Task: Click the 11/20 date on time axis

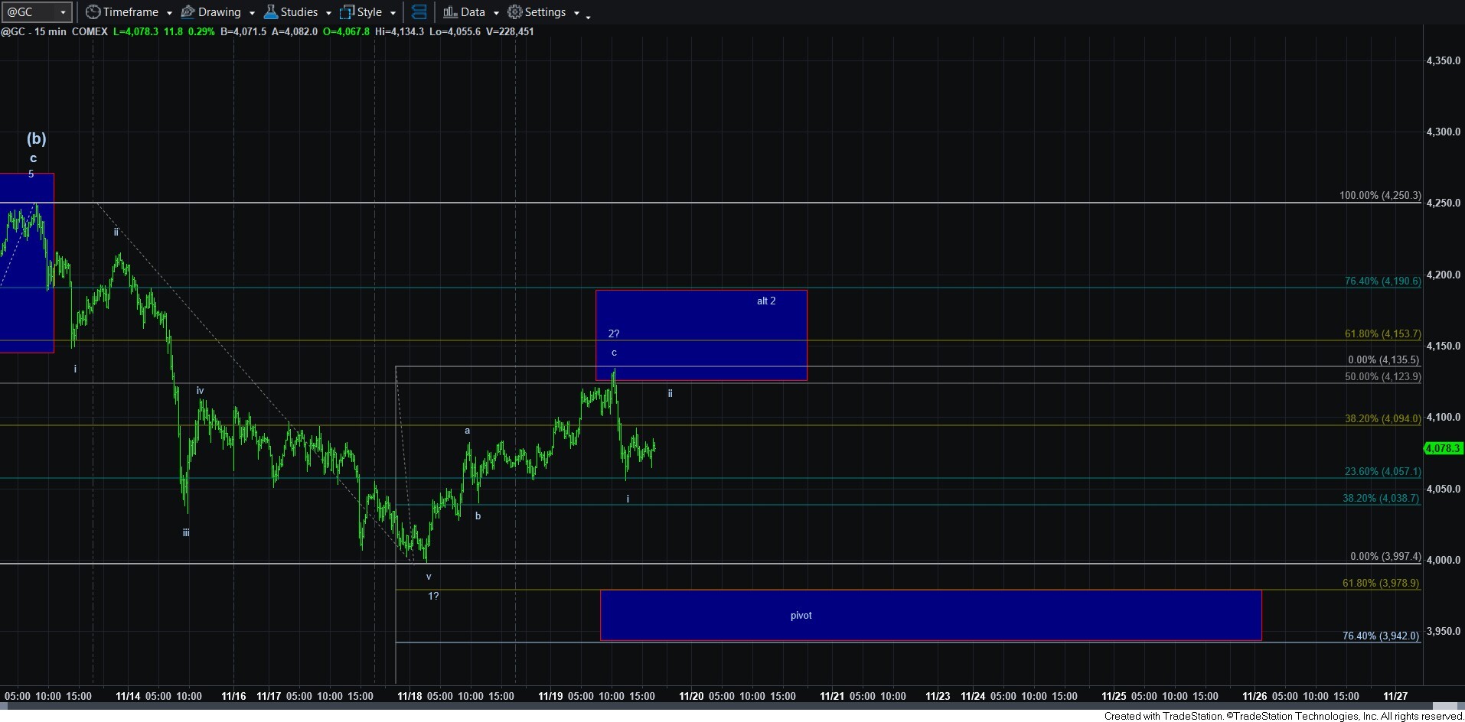Action: point(691,696)
